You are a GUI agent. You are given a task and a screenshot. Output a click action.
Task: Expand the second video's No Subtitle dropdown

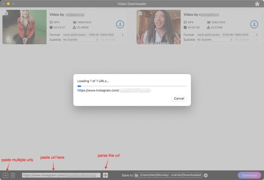[214, 40]
